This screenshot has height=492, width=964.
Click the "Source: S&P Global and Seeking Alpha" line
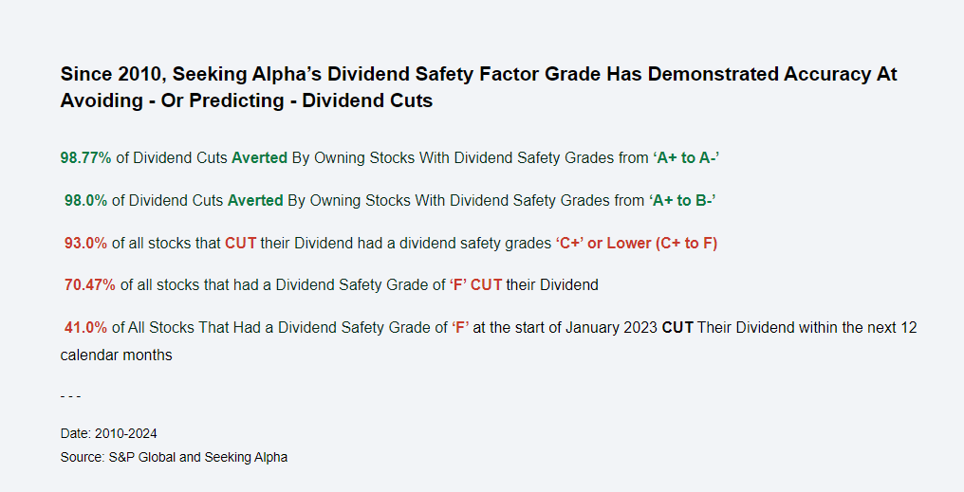174,457
